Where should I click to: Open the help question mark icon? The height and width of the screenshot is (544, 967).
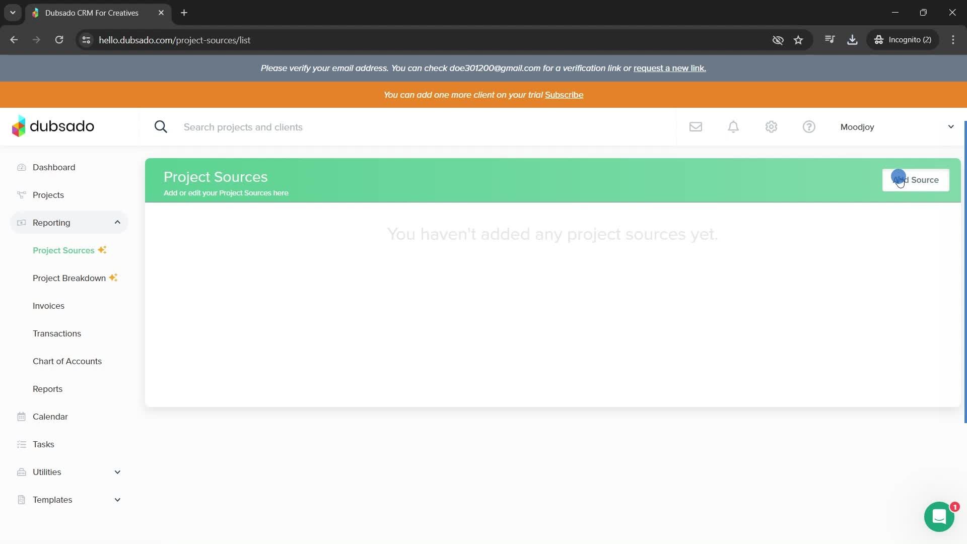point(809,127)
